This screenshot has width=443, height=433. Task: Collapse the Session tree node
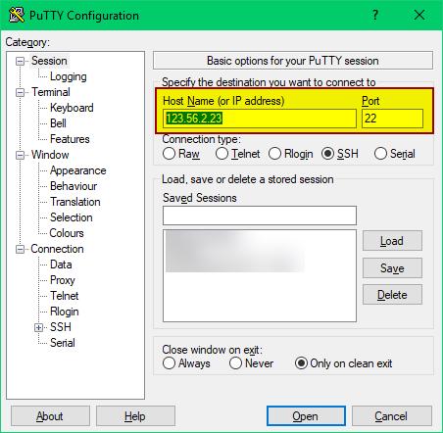(21, 61)
